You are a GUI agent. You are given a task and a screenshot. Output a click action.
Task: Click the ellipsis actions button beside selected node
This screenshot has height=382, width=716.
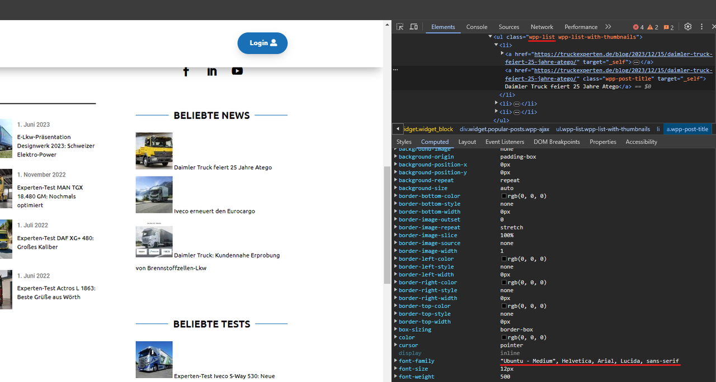(395, 70)
